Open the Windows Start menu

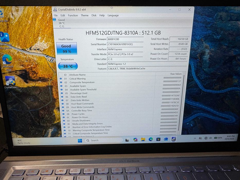(x=80, y=140)
